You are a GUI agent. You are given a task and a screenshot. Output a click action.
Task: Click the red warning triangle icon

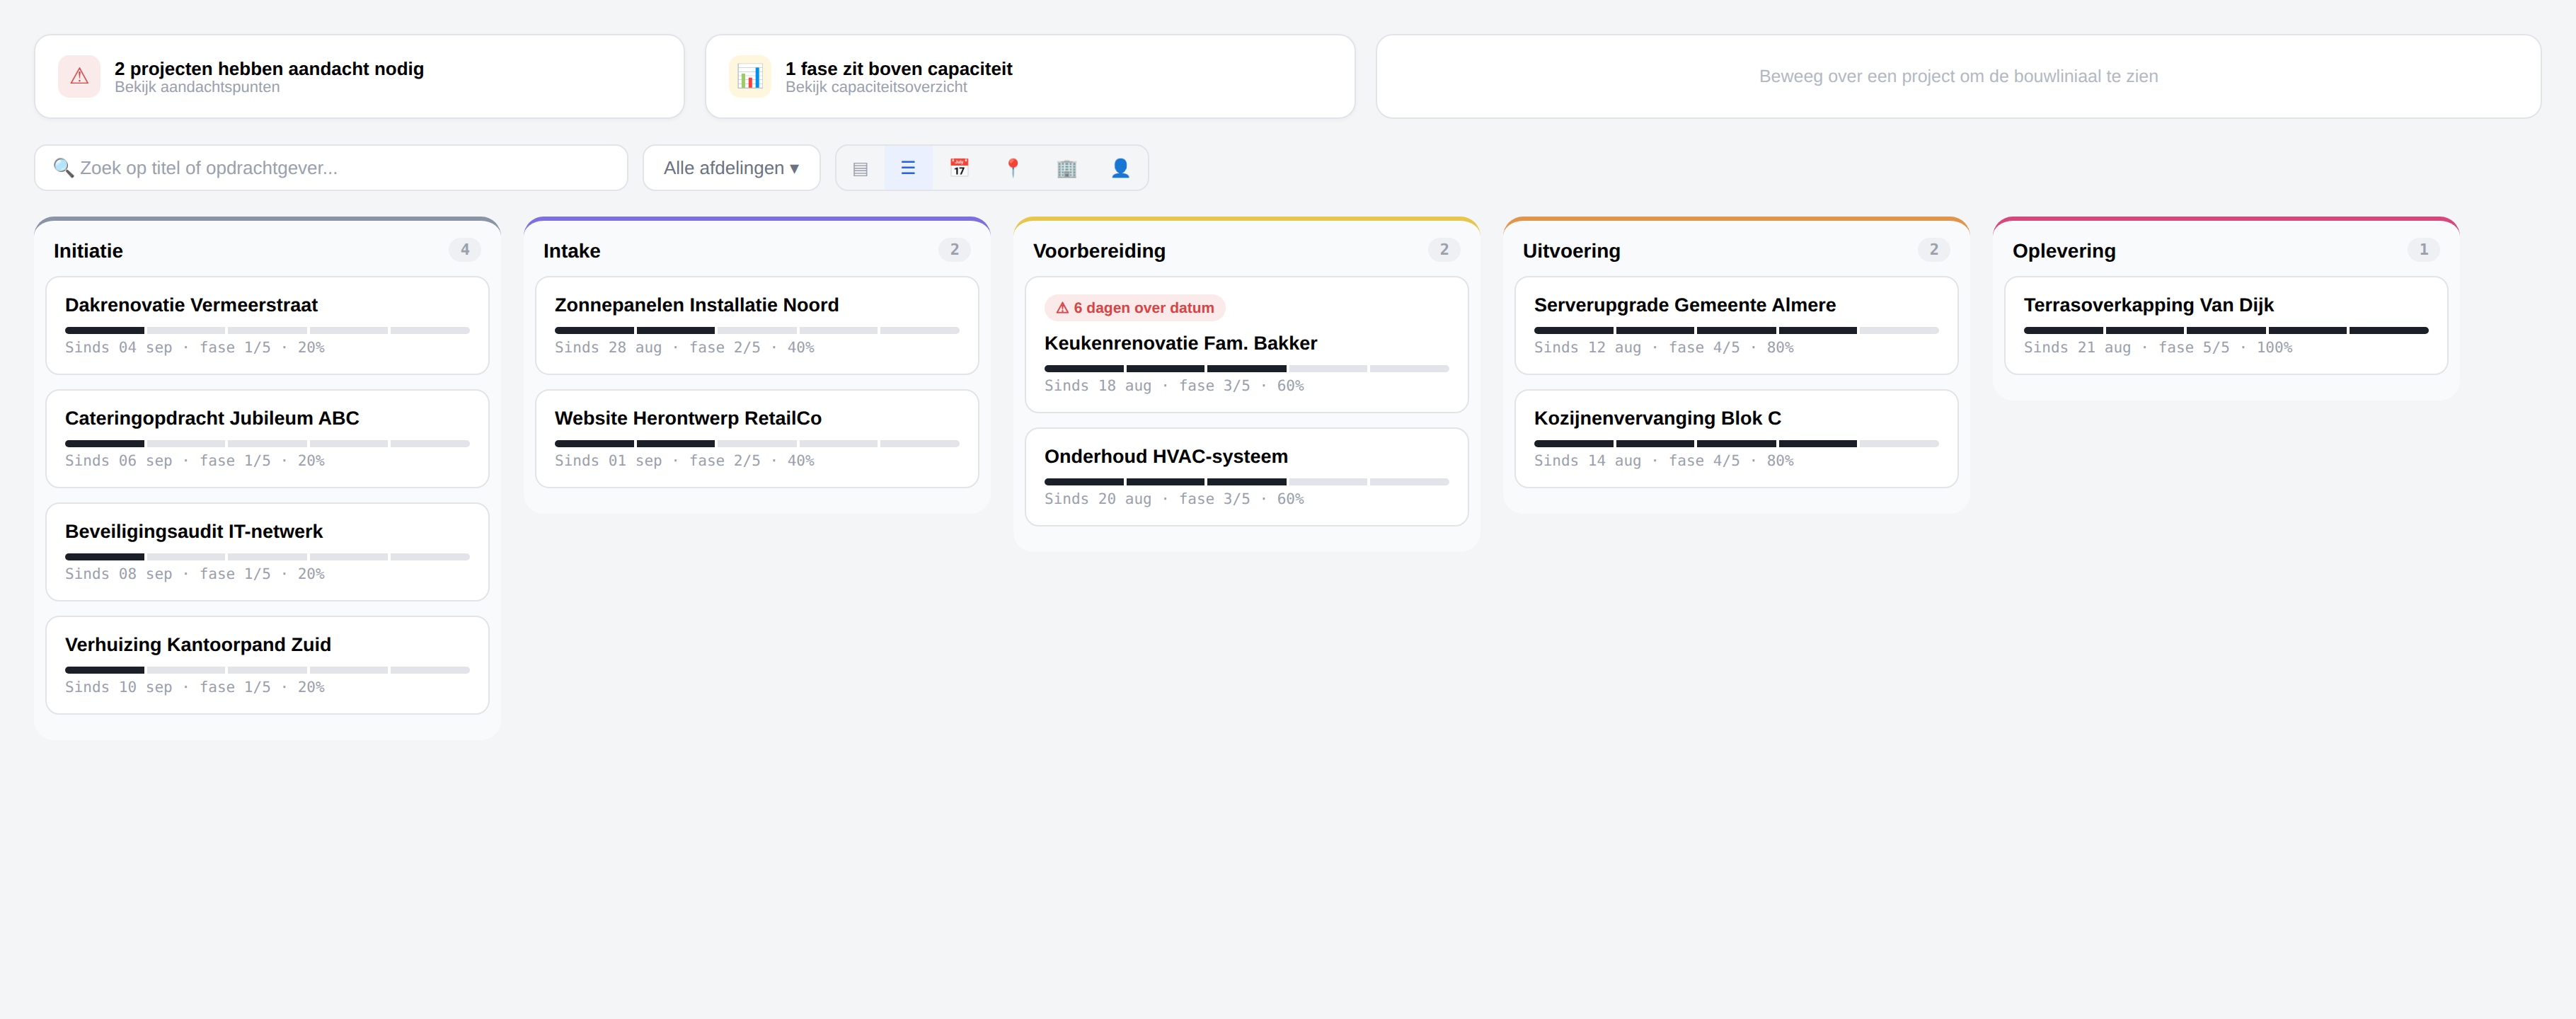(79, 76)
